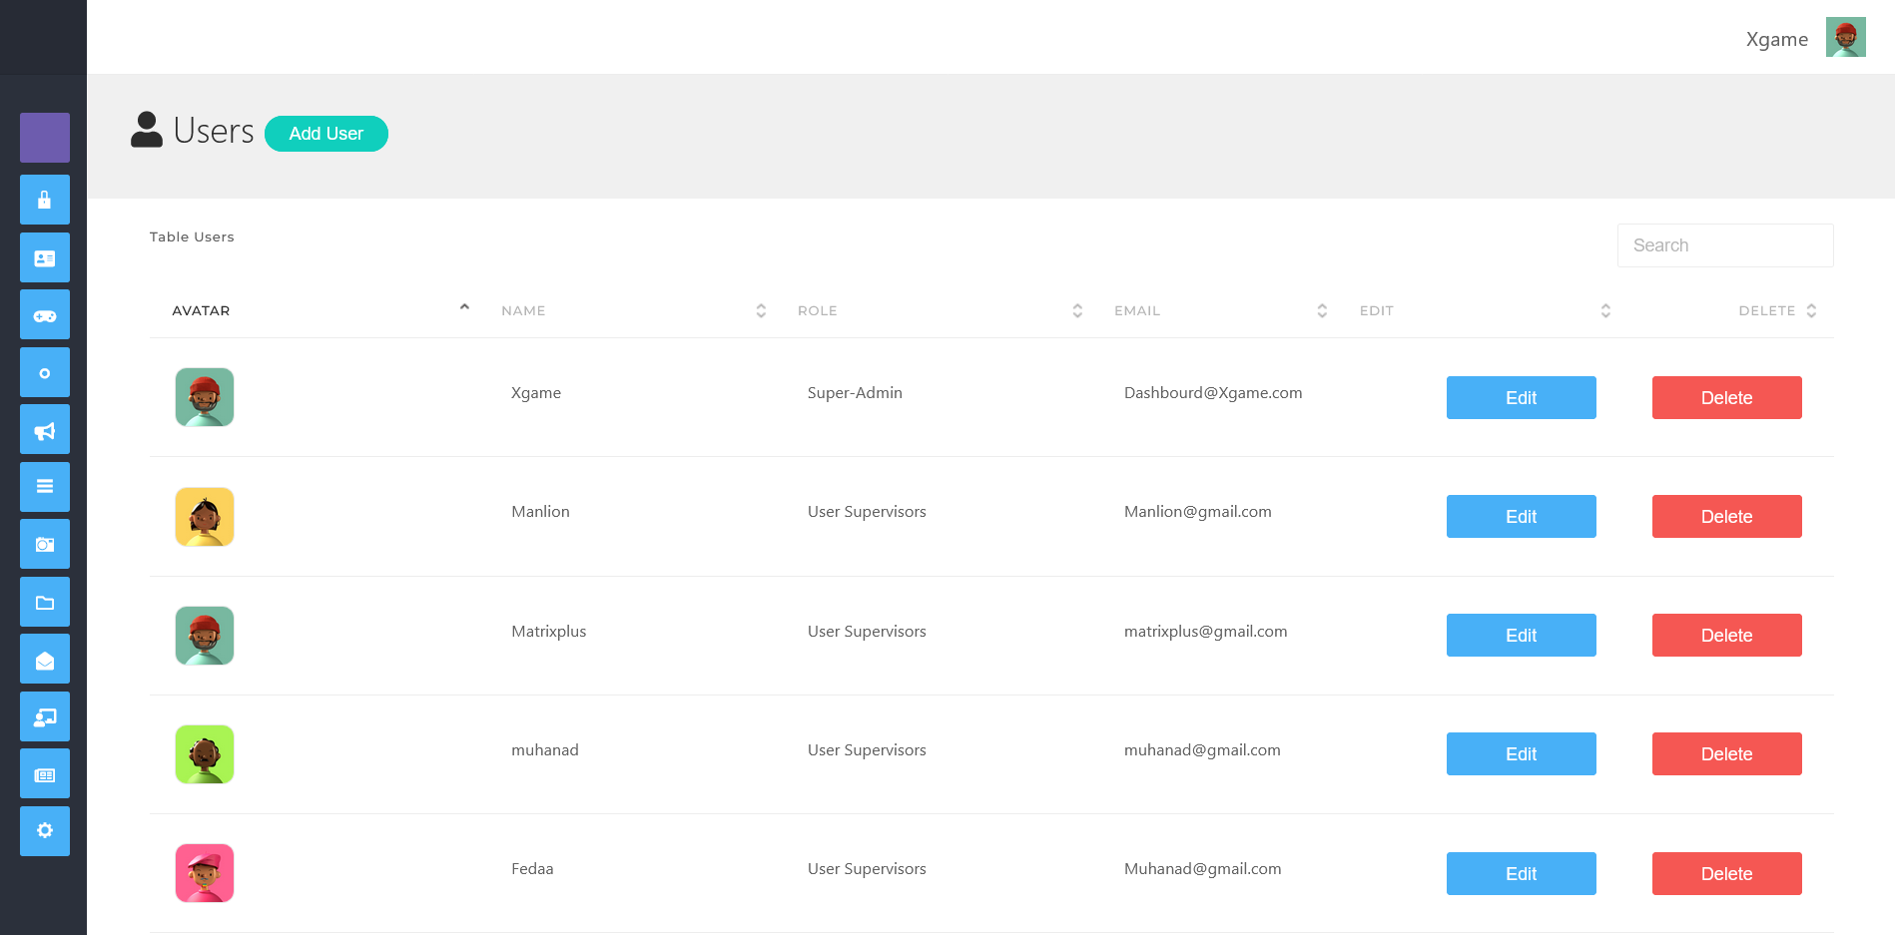
Task: Select the envelope mail icon
Action: (x=44, y=659)
